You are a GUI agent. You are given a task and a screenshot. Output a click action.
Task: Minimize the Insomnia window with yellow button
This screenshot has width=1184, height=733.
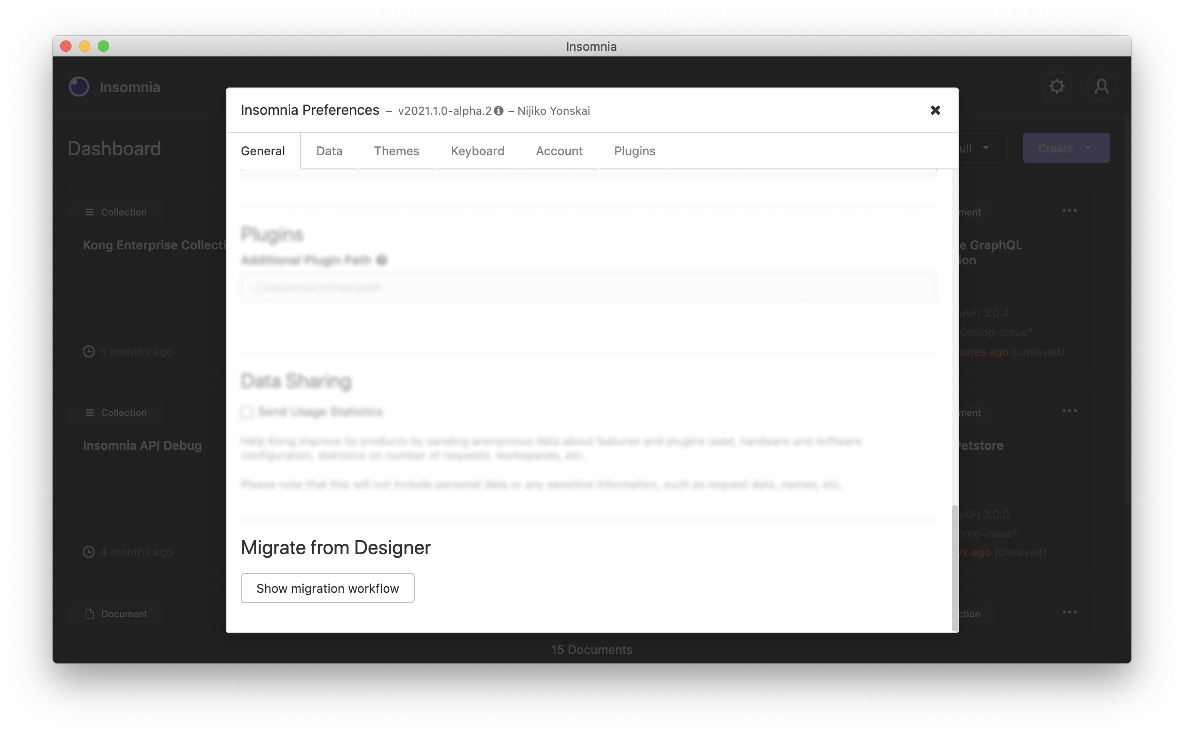(x=84, y=46)
